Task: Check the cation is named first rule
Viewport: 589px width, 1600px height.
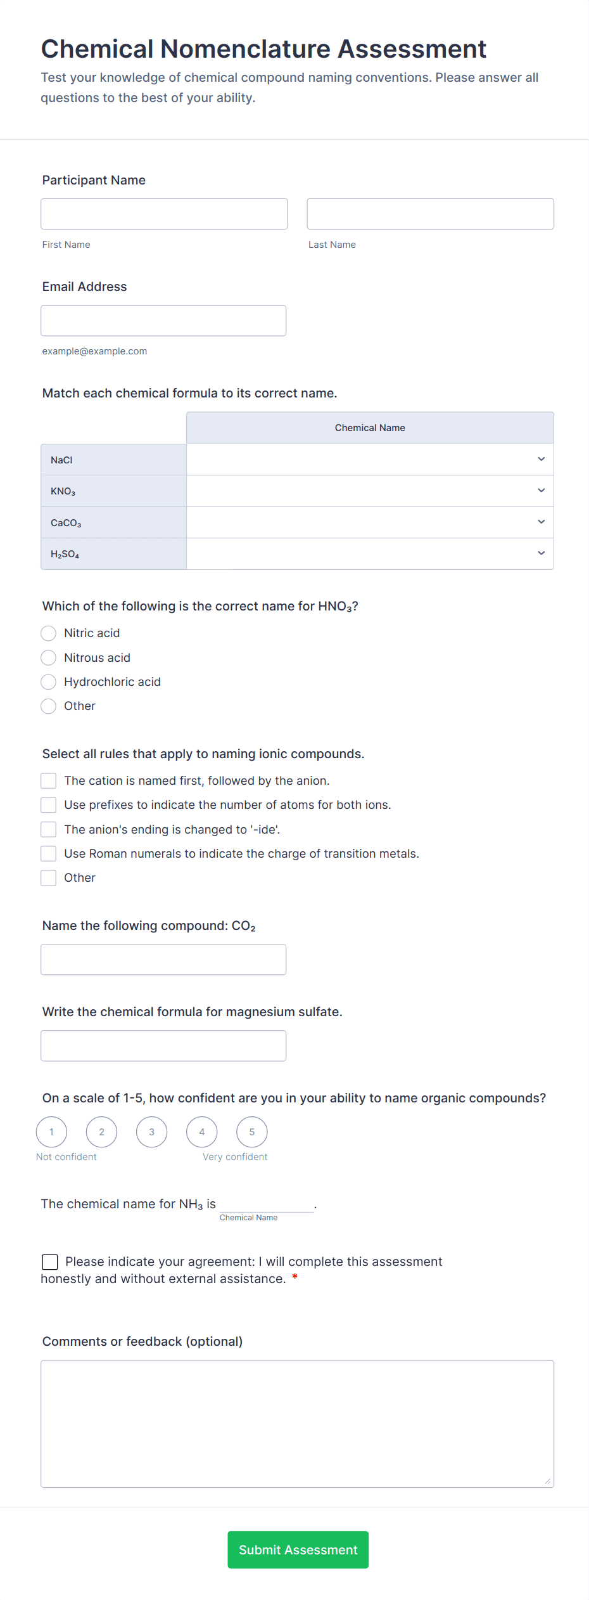Action: tap(48, 780)
